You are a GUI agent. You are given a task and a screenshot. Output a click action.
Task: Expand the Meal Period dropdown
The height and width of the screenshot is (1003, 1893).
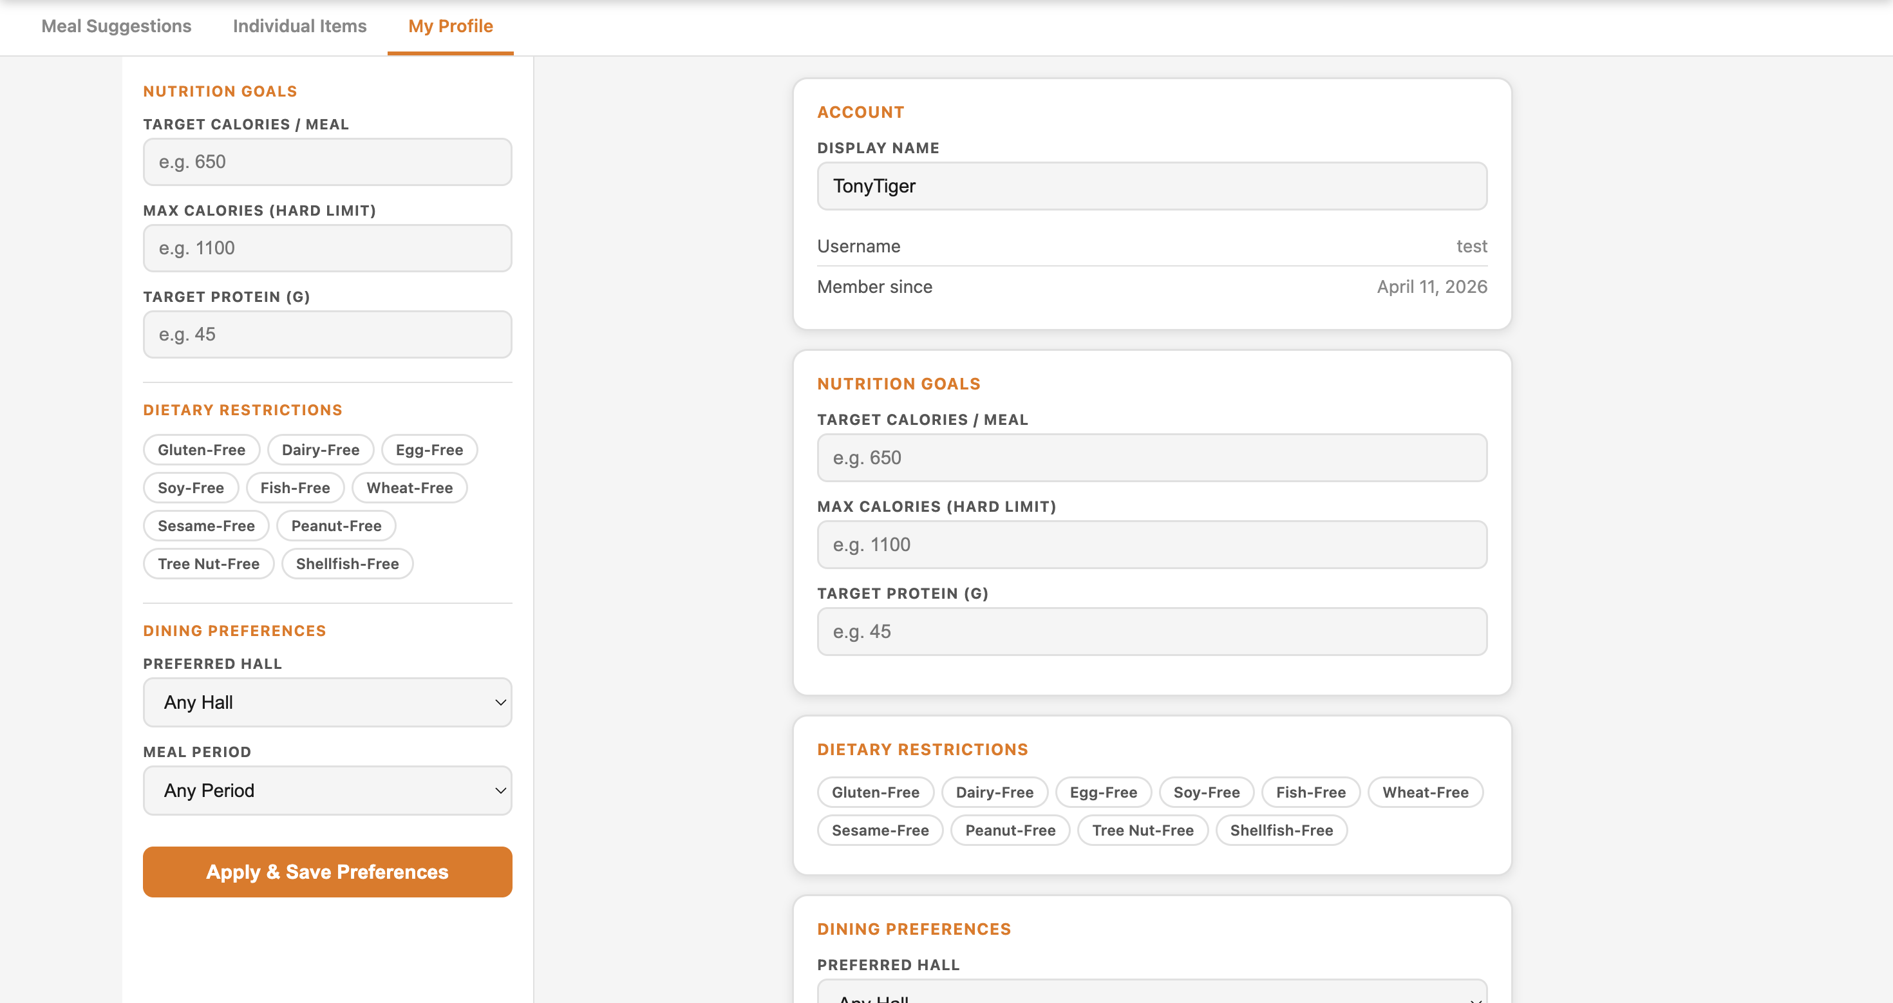[x=327, y=791]
